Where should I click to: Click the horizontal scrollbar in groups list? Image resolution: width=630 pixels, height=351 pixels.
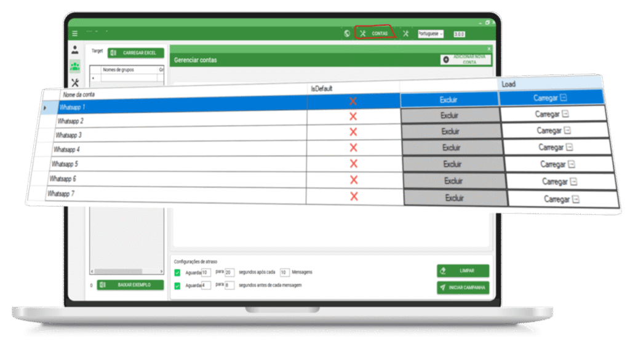[x=127, y=272]
